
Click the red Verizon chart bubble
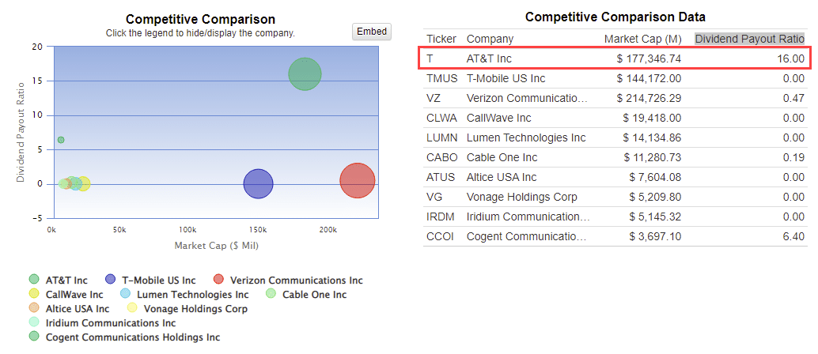[357, 181]
